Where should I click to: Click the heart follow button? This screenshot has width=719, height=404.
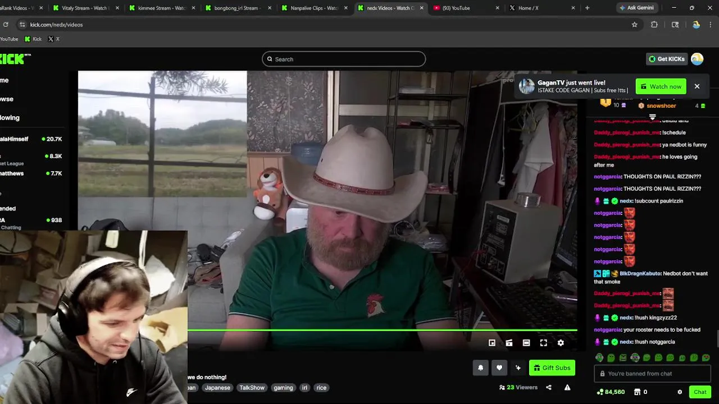click(x=499, y=368)
